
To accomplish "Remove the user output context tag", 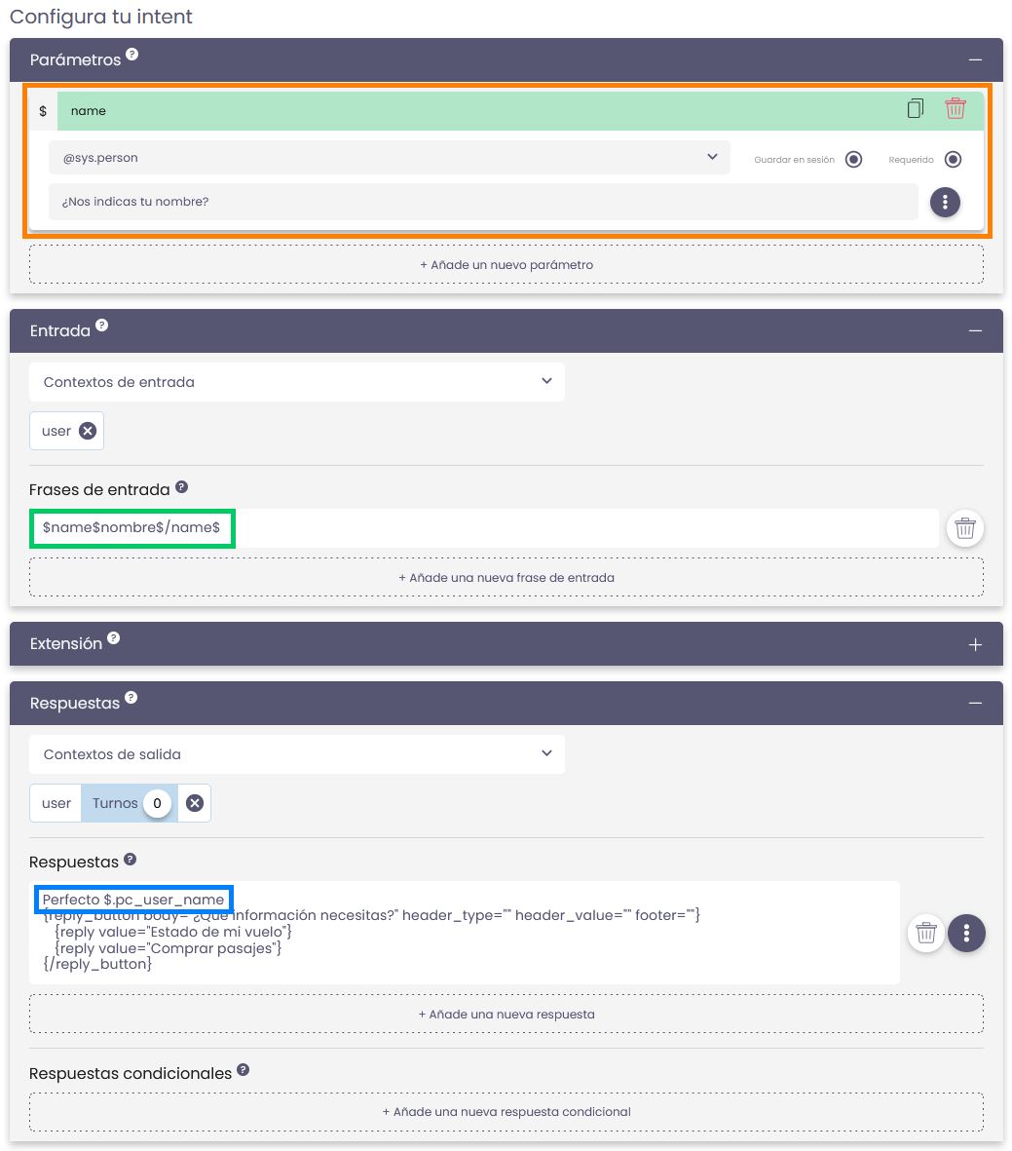I will pyautogui.click(x=195, y=803).
